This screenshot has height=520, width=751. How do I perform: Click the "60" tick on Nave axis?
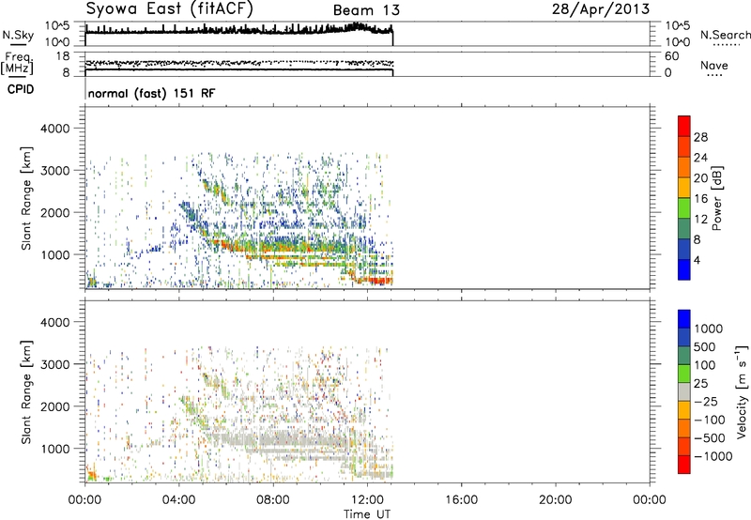point(671,56)
